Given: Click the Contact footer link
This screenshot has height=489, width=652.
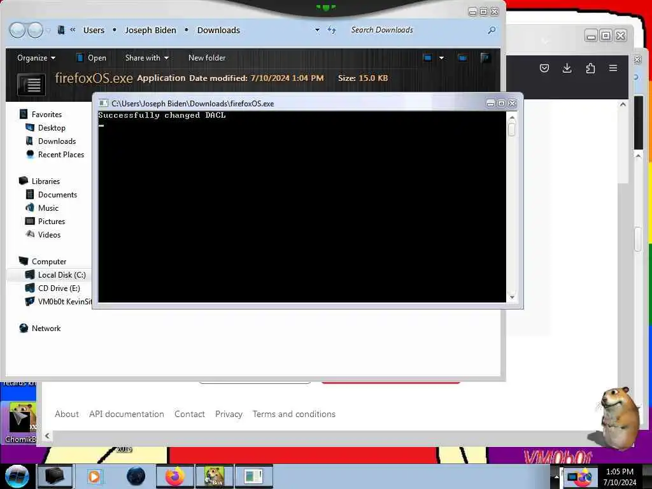Looking at the screenshot, I should point(190,414).
